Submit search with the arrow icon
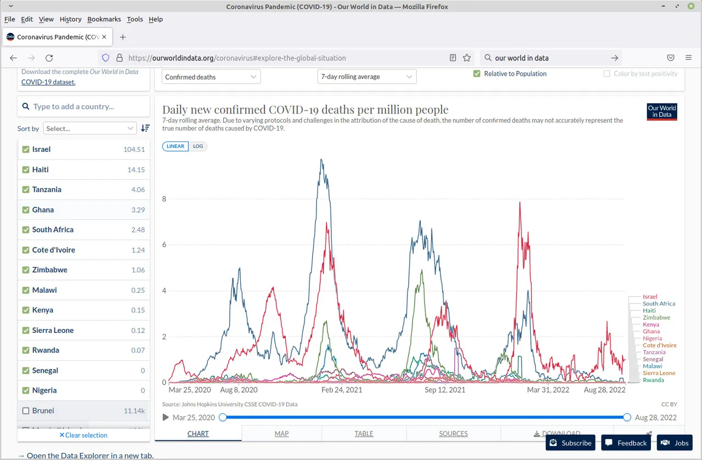 click(615, 58)
